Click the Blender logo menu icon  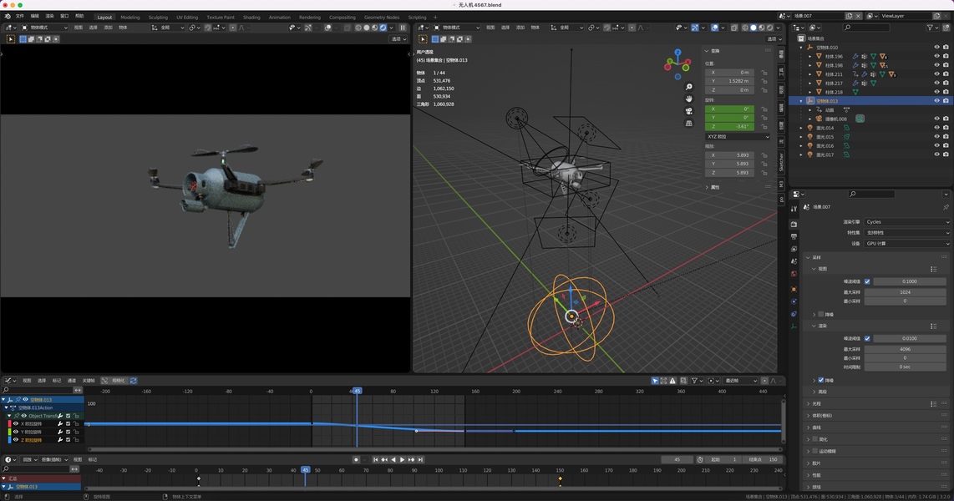[x=8, y=17]
